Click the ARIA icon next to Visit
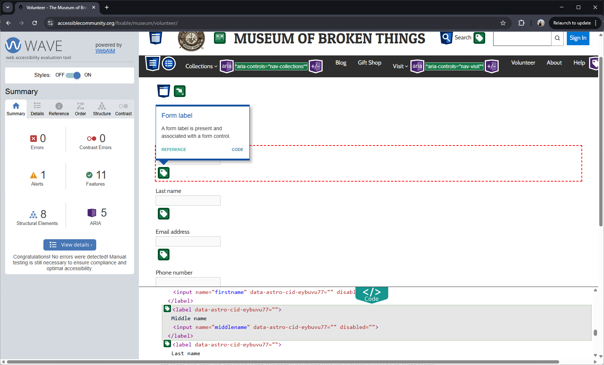604x365 pixels. click(x=417, y=66)
